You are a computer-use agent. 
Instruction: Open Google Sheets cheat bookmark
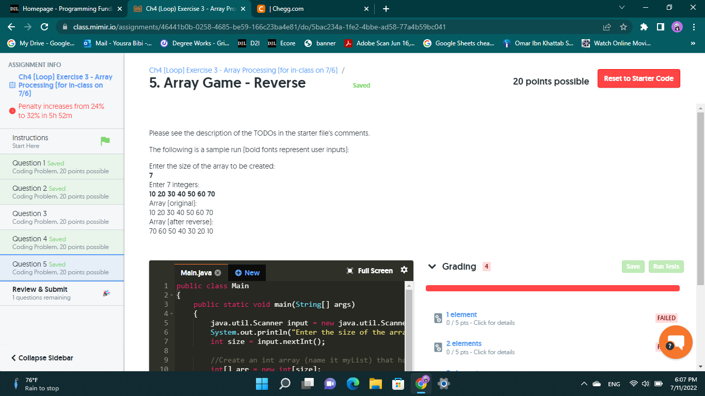pos(459,43)
